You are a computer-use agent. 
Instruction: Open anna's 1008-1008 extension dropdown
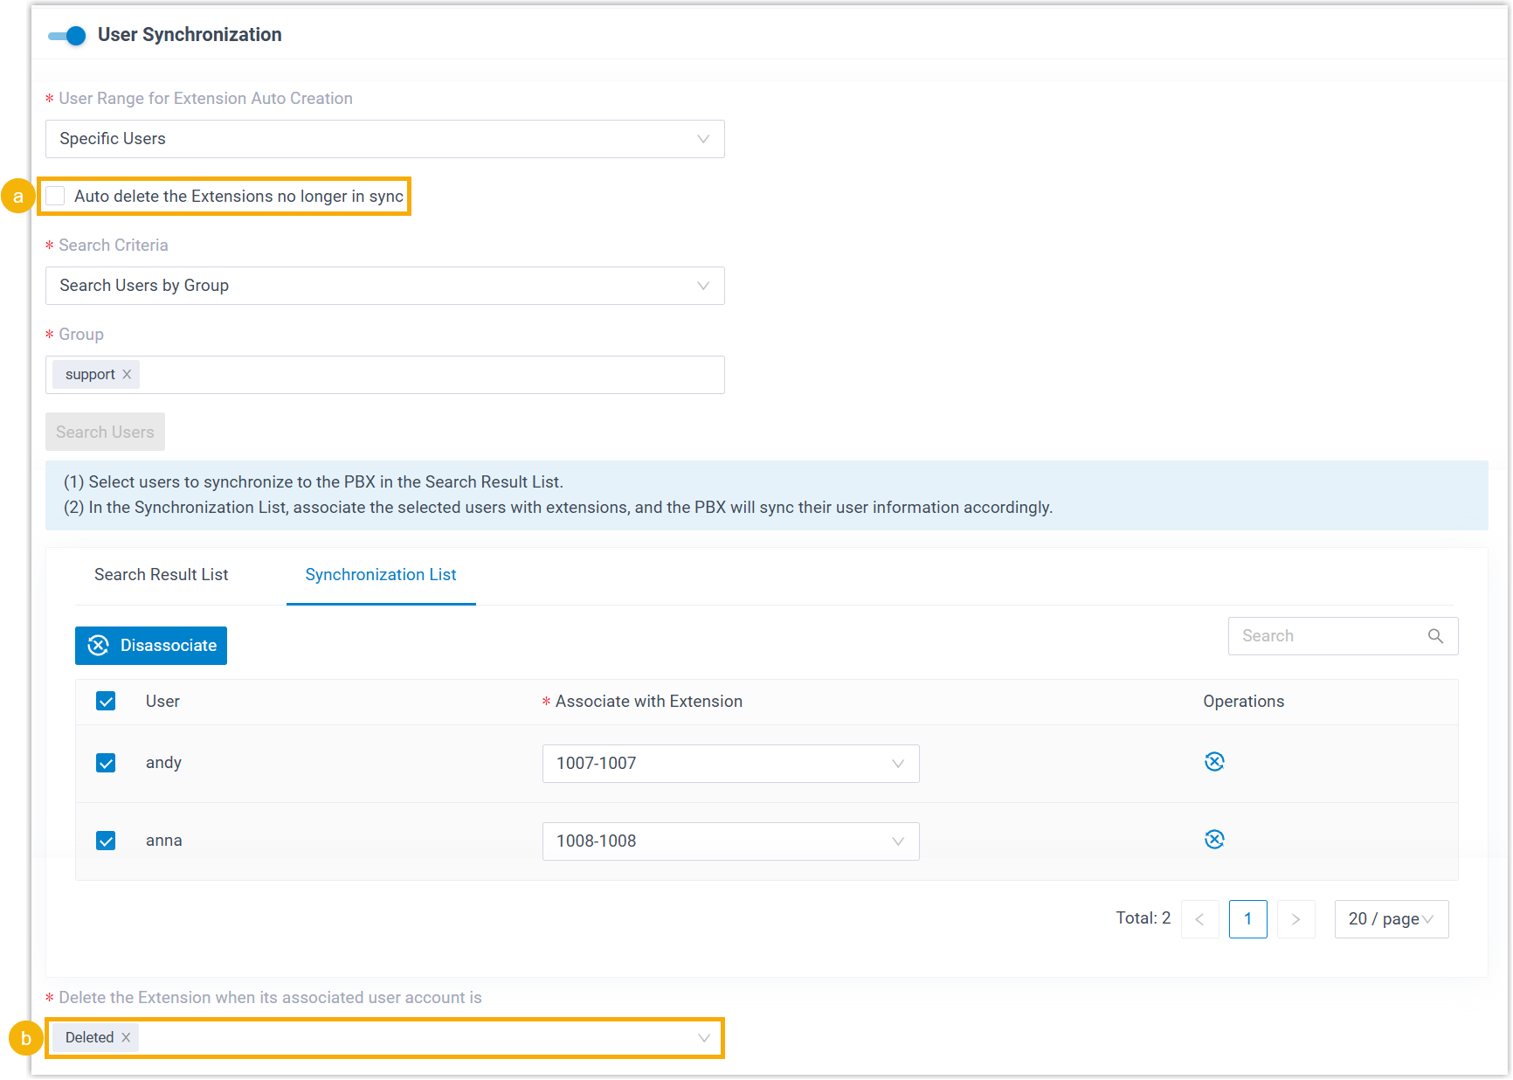(730, 841)
